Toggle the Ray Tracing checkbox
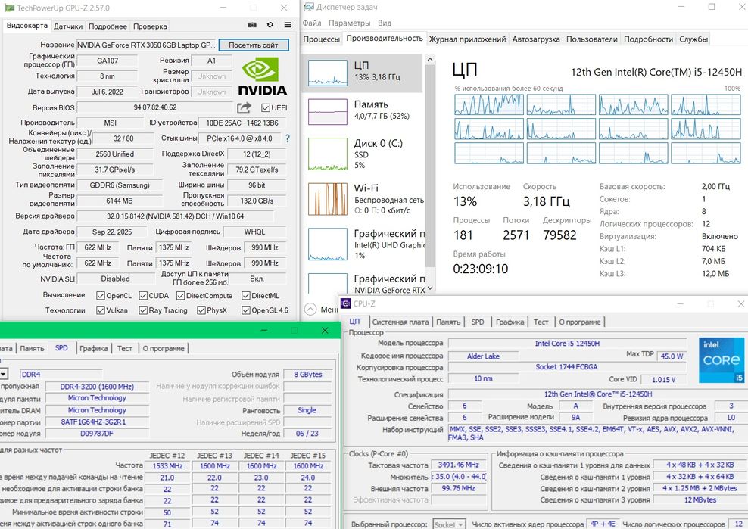 pyautogui.click(x=143, y=310)
